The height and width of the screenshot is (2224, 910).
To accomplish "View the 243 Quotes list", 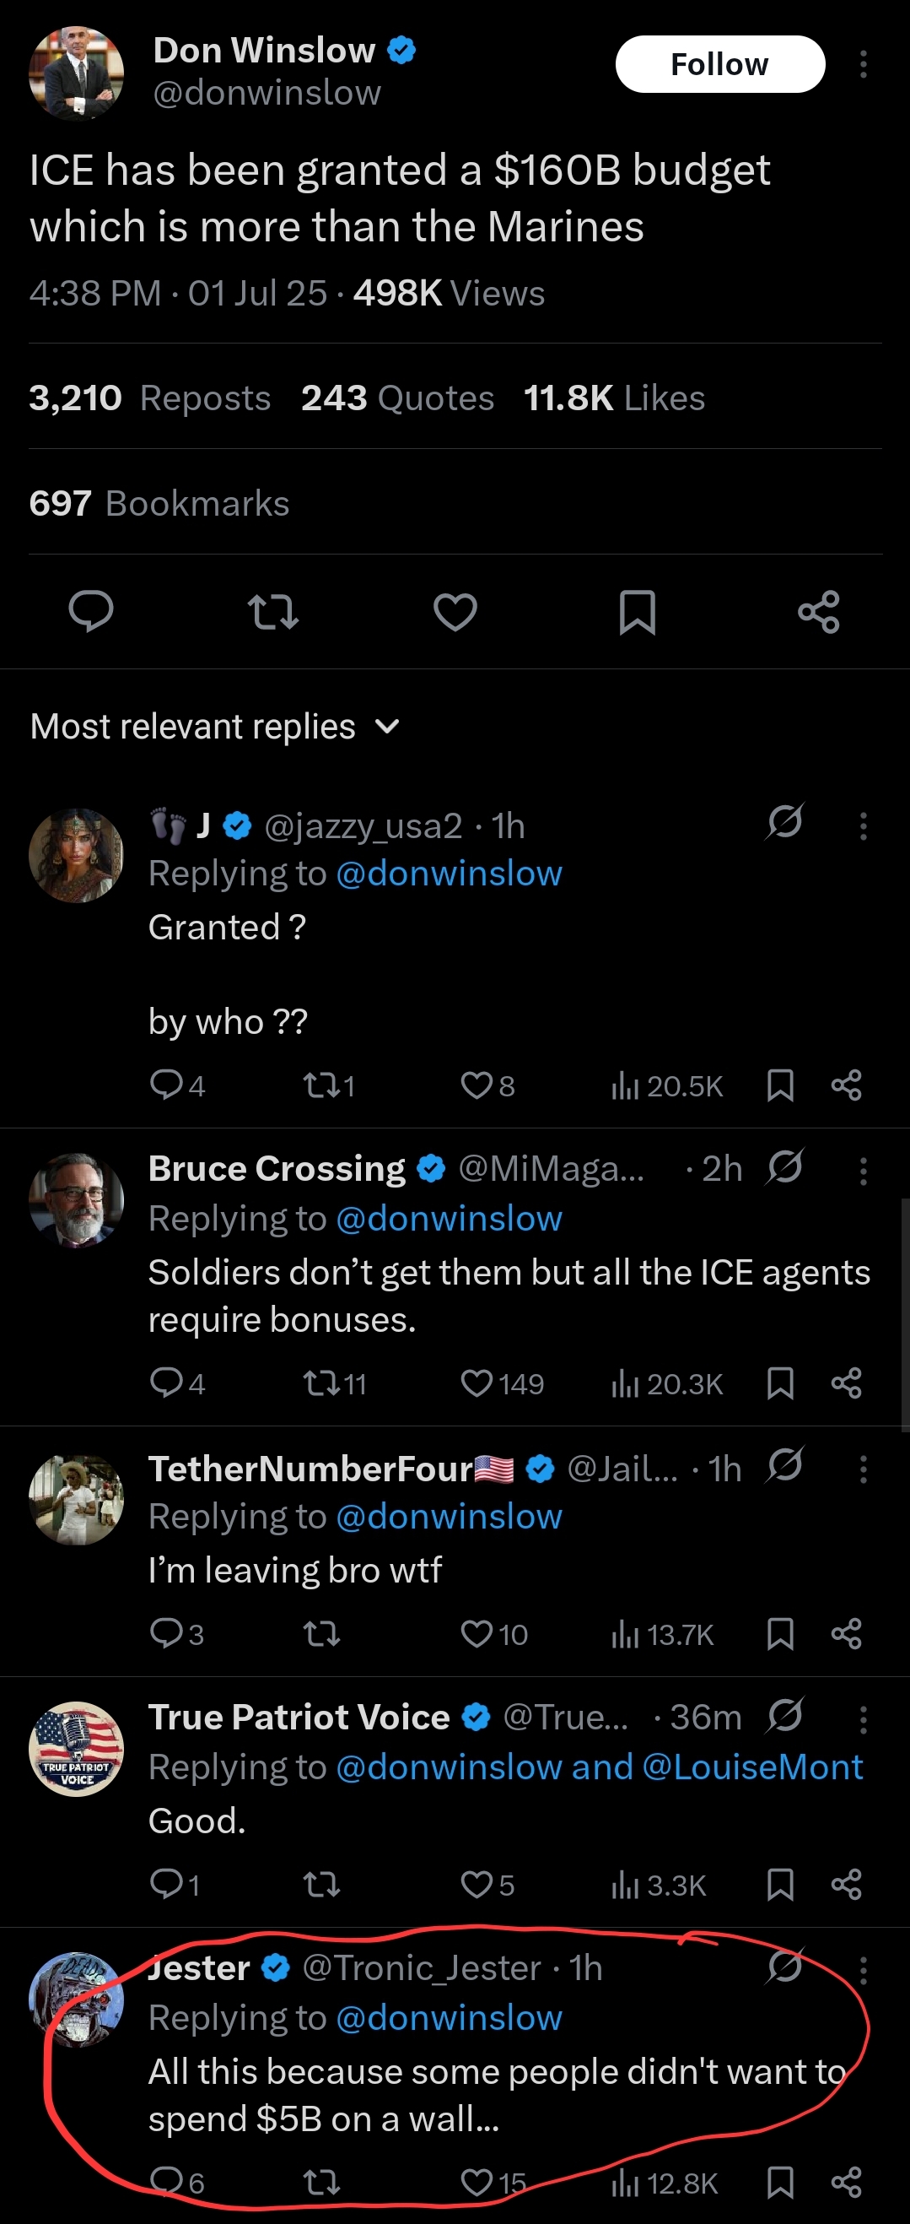I will click(x=397, y=398).
